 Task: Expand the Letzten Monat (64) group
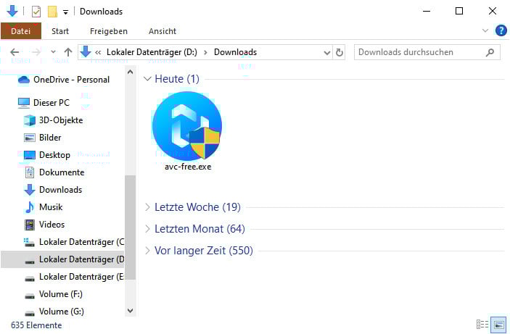tap(147, 229)
